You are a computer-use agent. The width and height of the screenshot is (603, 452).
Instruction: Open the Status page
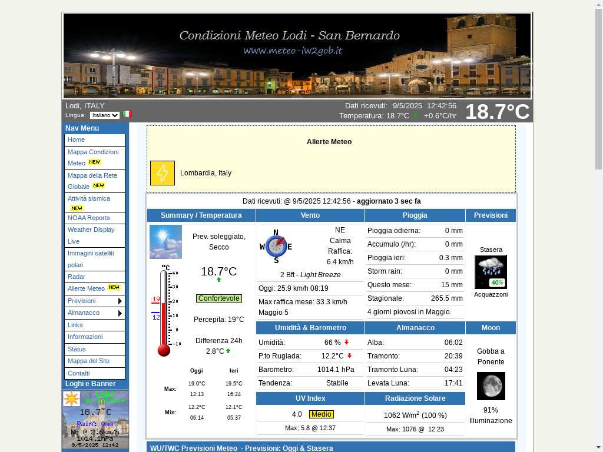(x=95, y=350)
